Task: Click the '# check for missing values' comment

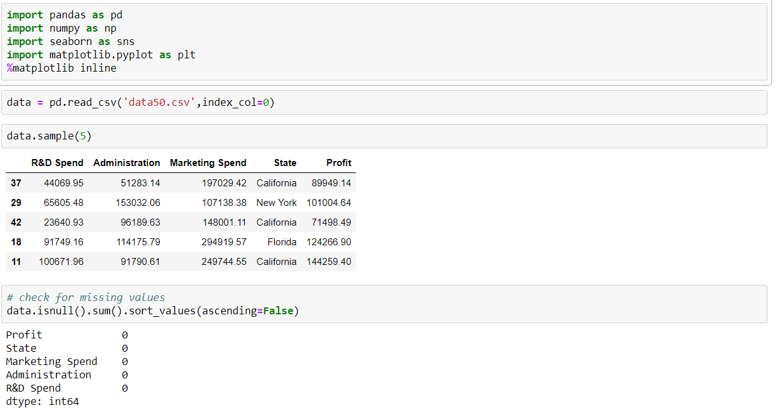Action: point(86,297)
